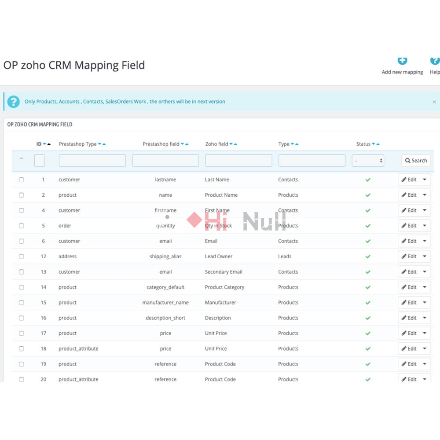Select checkbox for row ID 2
This screenshot has height=440, width=440.
(21, 195)
